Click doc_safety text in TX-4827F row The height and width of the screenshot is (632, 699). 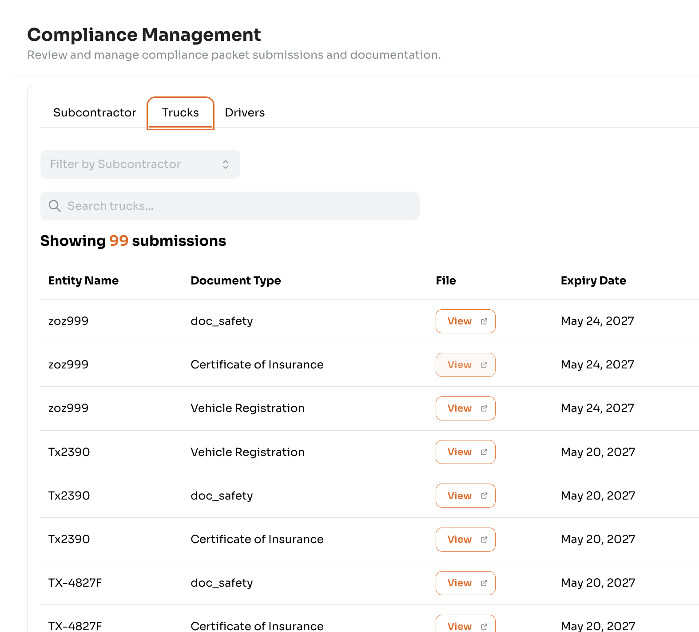tap(222, 583)
